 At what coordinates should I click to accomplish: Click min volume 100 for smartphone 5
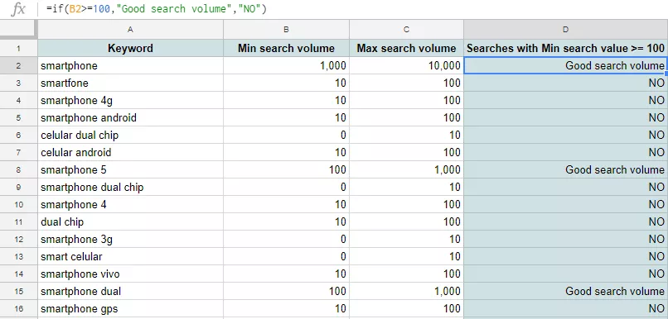[286, 170]
